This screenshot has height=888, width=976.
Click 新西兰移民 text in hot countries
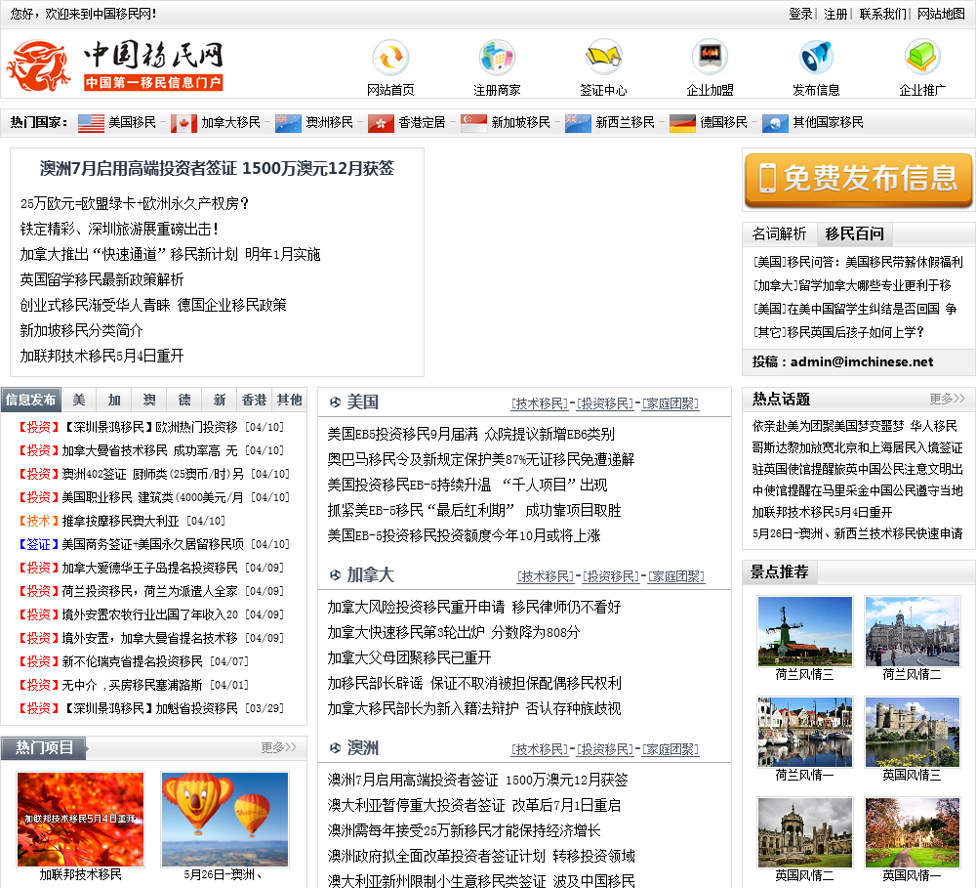pyautogui.click(x=625, y=123)
